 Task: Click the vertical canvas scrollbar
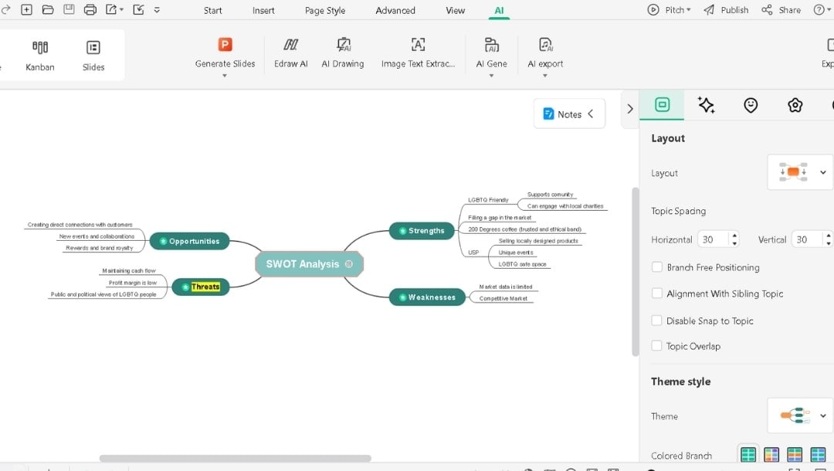pyautogui.click(x=635, y=271)
